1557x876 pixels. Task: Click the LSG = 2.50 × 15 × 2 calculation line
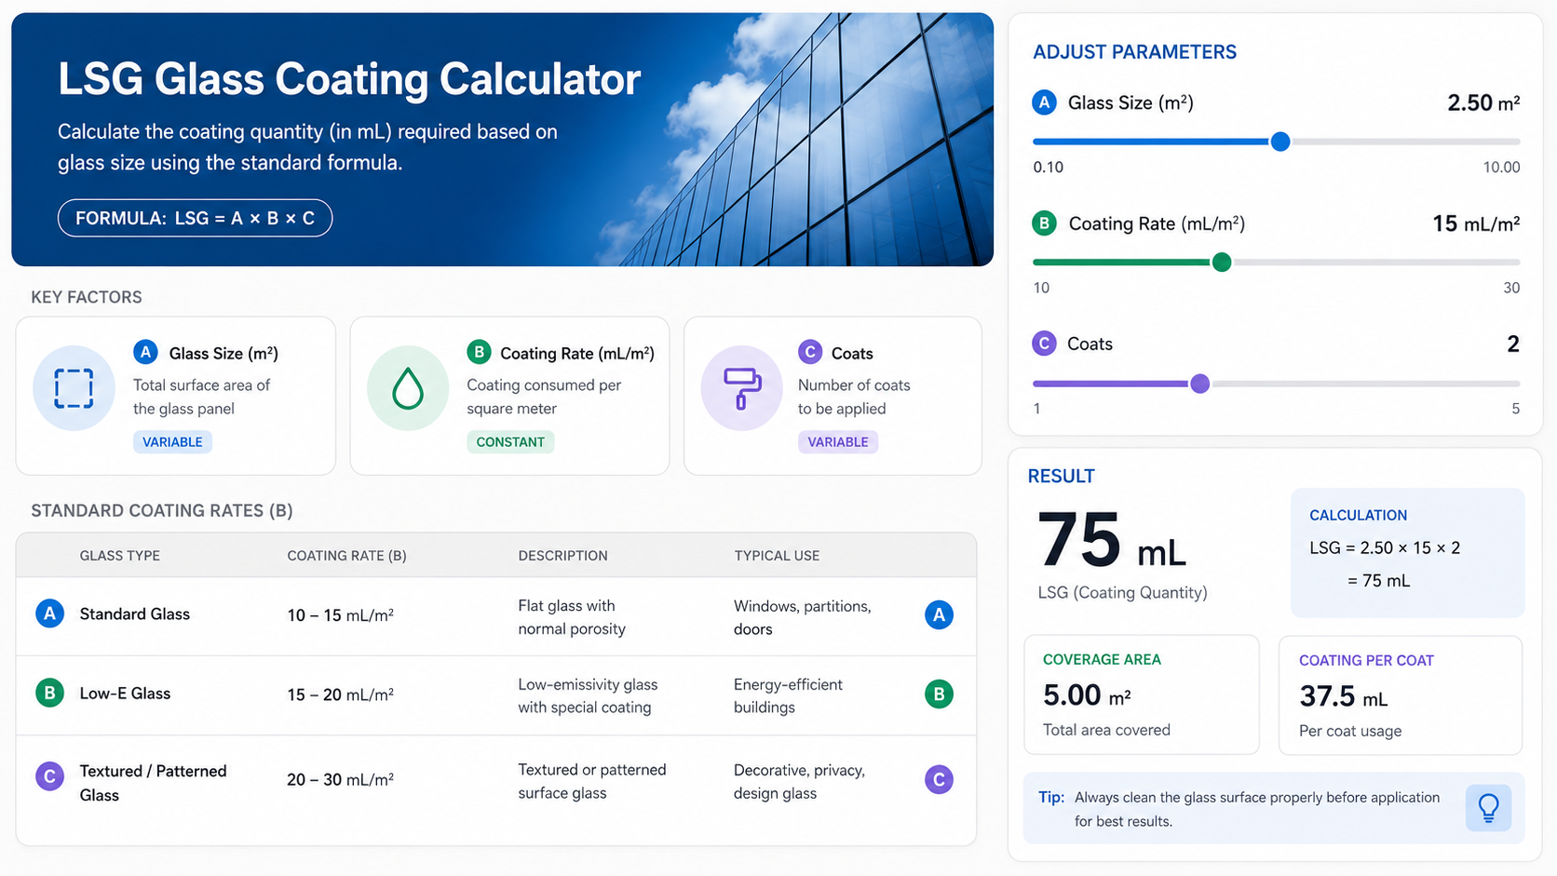1385,547
